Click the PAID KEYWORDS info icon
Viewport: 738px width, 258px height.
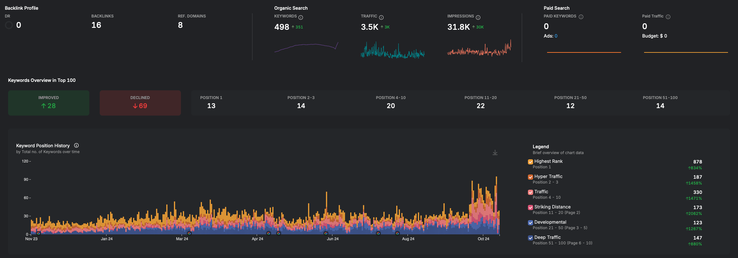pos(581,17)
